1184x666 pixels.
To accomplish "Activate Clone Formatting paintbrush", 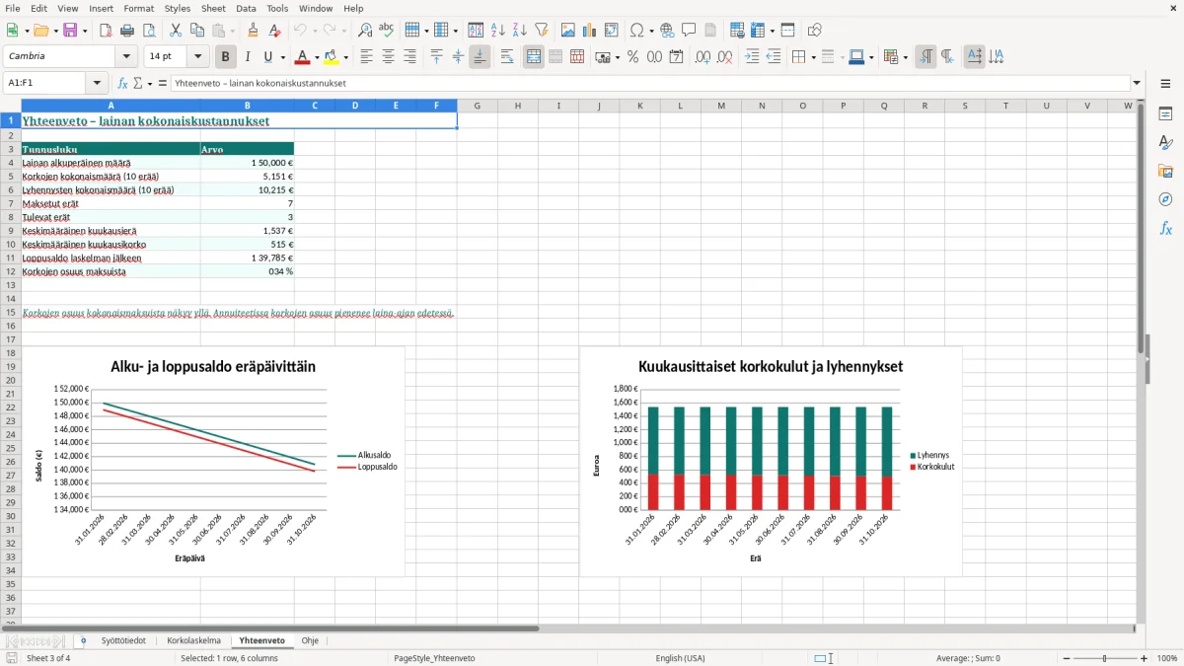I will (254, 31).
